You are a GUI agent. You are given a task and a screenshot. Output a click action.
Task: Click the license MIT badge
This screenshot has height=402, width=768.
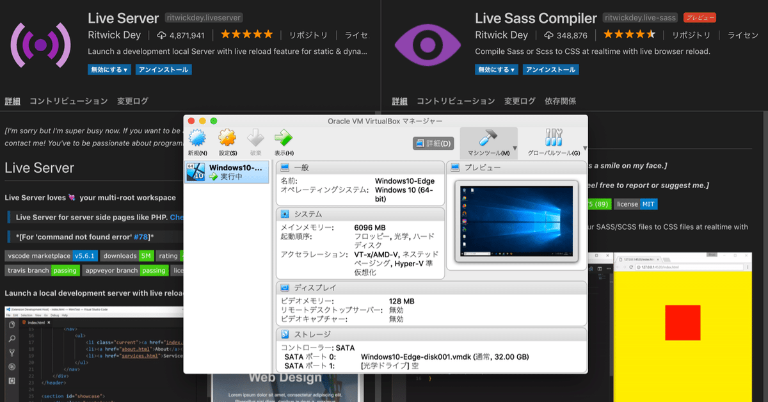tap(636, 204)
